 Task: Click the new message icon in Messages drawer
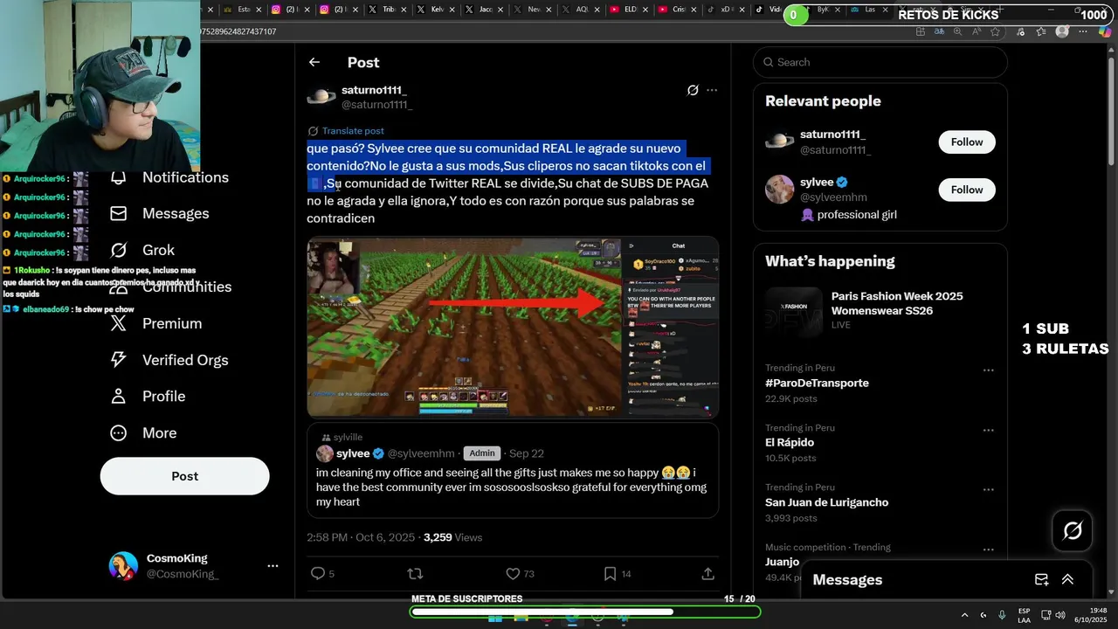[1041, 579]
